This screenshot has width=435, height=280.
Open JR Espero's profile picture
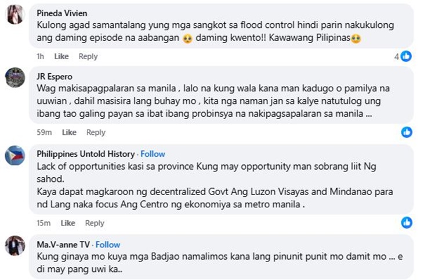(x=14, y=77)
